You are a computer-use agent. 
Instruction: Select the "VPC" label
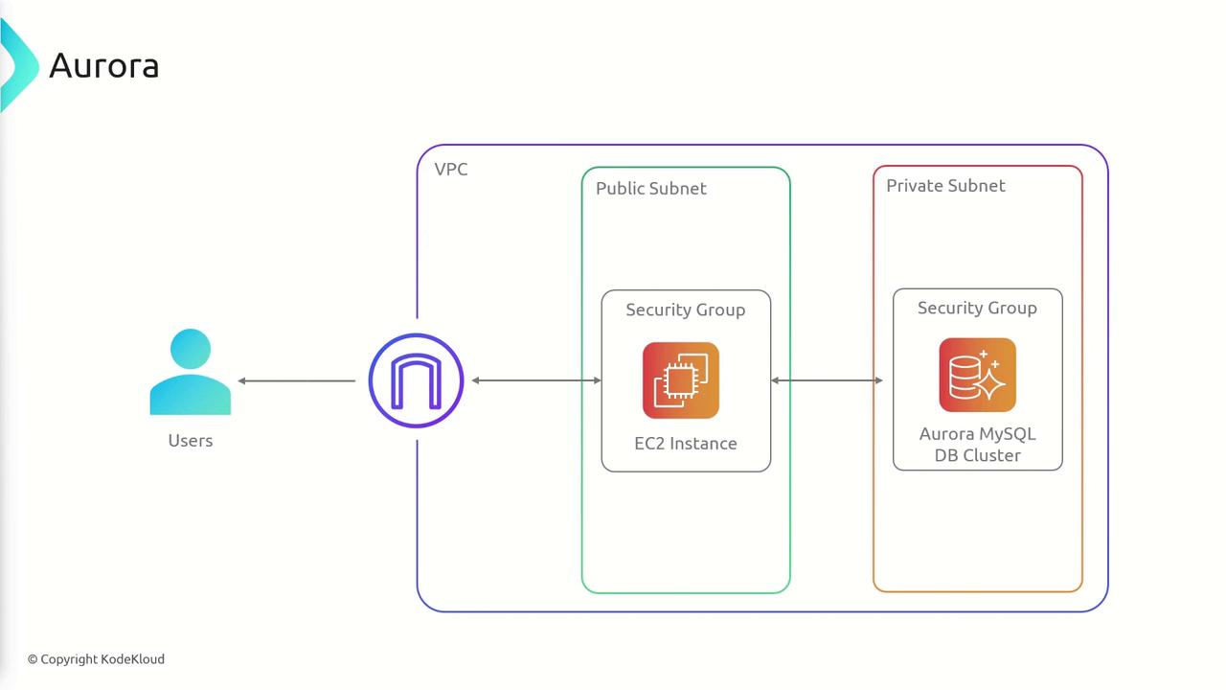tap(451, 170)
